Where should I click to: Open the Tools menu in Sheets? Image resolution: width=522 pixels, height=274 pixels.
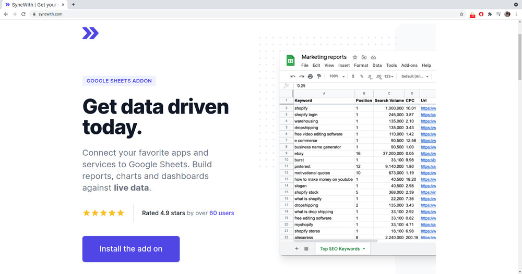coord(391,66)
